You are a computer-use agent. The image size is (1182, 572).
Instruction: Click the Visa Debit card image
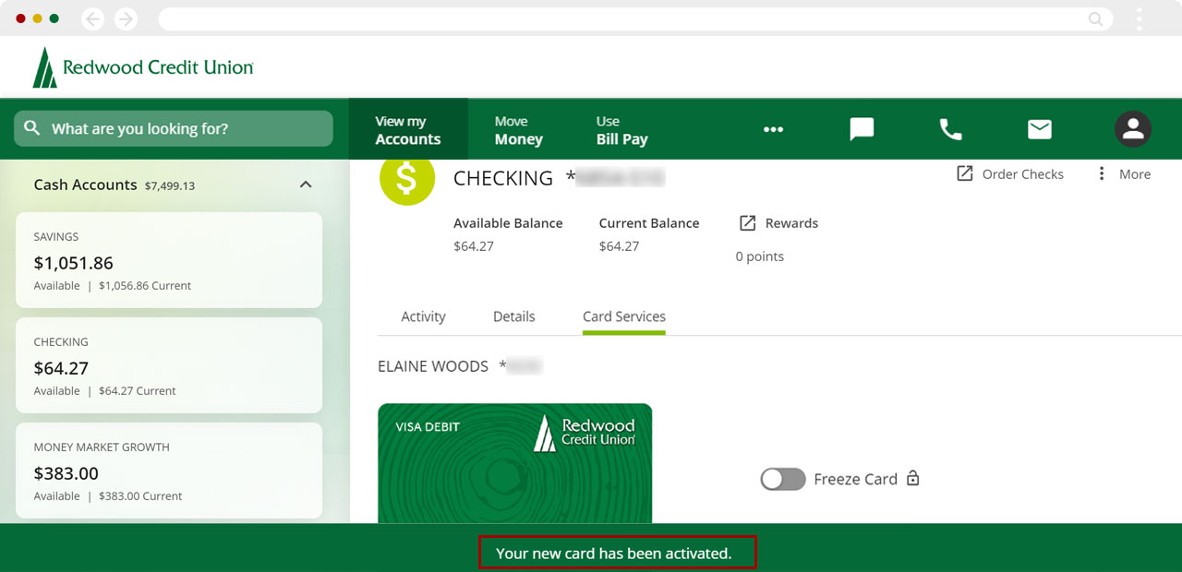(x=515, y=463)
